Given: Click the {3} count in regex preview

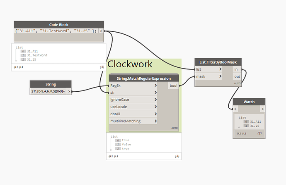Looking at the screenshot, I should pyautogui.click(x=177, y=156).
